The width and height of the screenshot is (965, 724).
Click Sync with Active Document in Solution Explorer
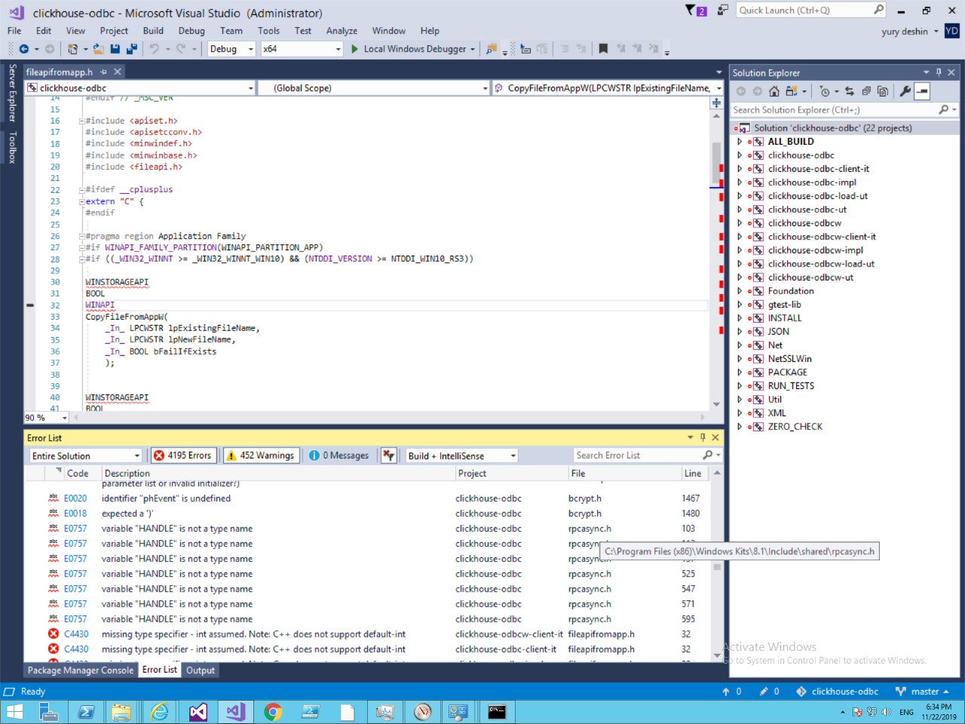(850, 91)
